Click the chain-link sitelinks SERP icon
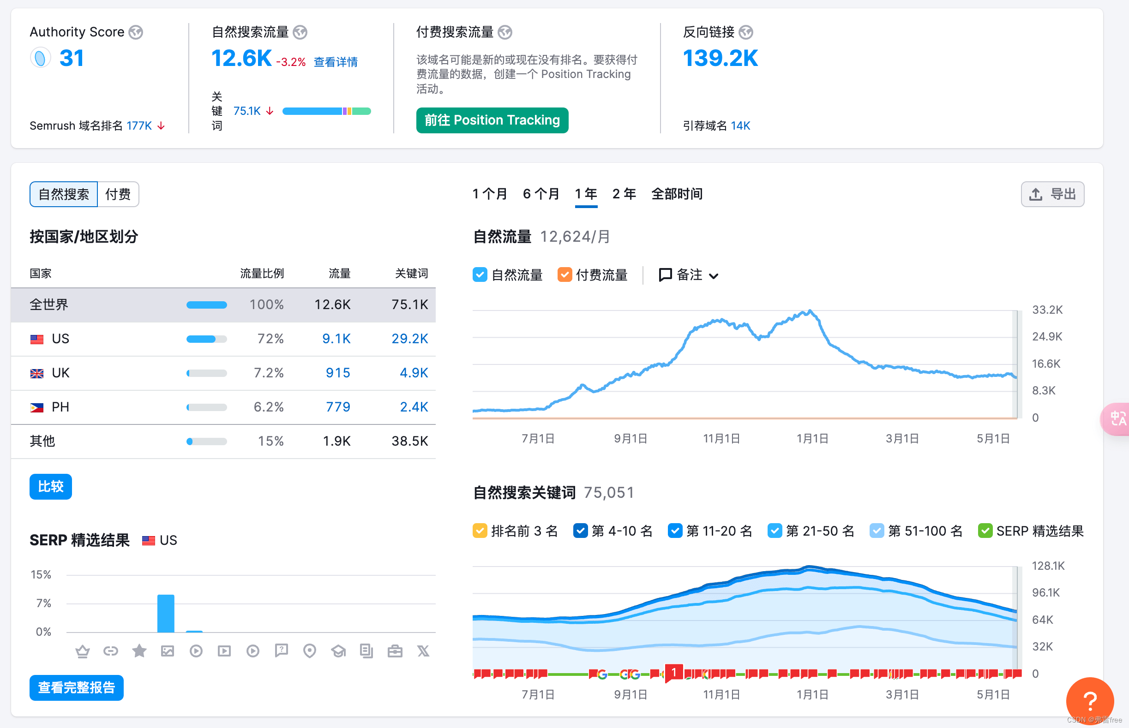The height and width of the screenshot is (728, 1129). (x=111, y=651)
